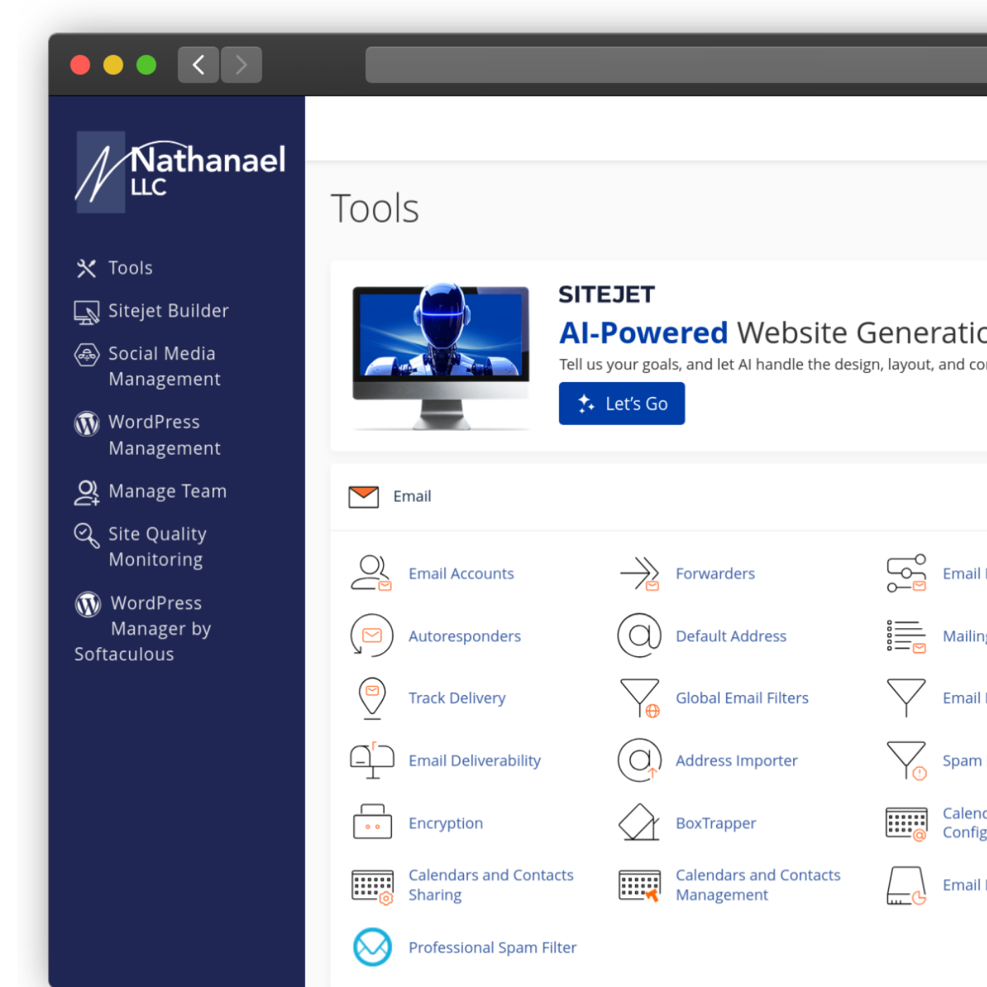Click the browser address bar
The height and width of the screenshot is (987, 987).
(x=634, y=64)
